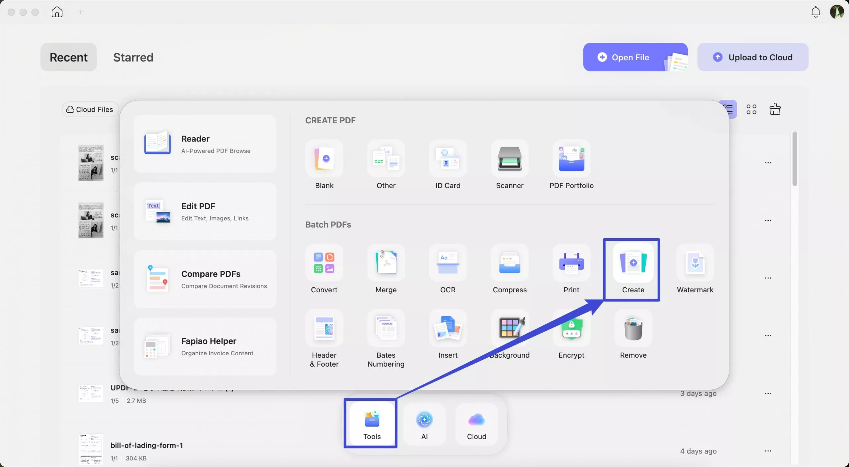Open options menu for bill-of-lading-form-1
This screenshot has width=849, height=467.
pos(768,451)
